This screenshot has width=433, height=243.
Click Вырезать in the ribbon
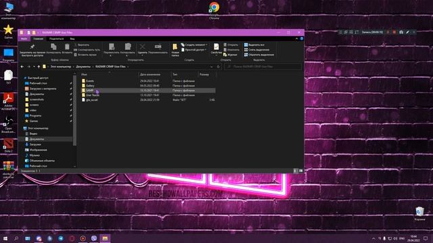click(x=82, y=45)
